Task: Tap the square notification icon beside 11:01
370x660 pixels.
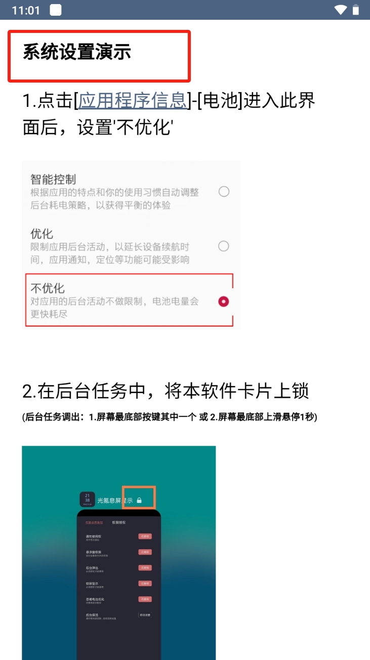Action: pos(56,10)
